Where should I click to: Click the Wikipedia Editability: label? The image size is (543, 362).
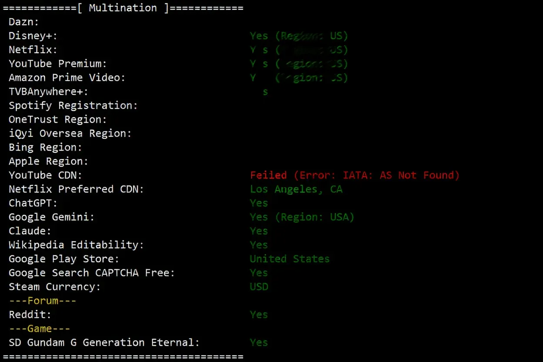pyautogui.click(x=76, y=245)
